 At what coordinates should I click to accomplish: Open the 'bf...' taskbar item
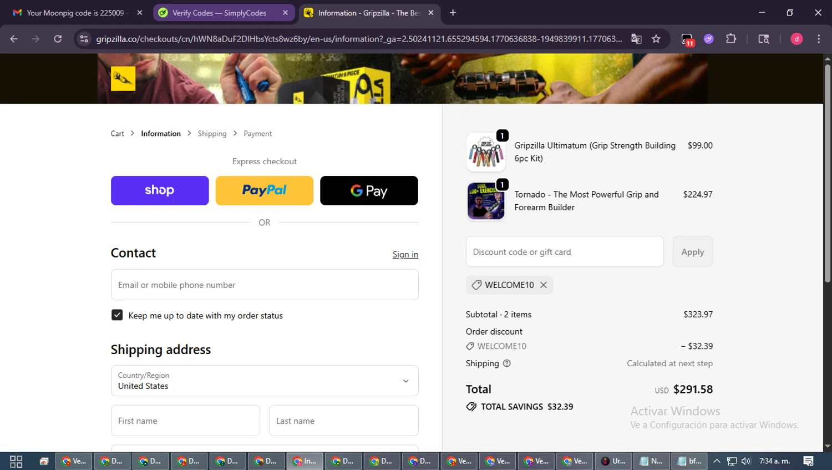(689, 461)
